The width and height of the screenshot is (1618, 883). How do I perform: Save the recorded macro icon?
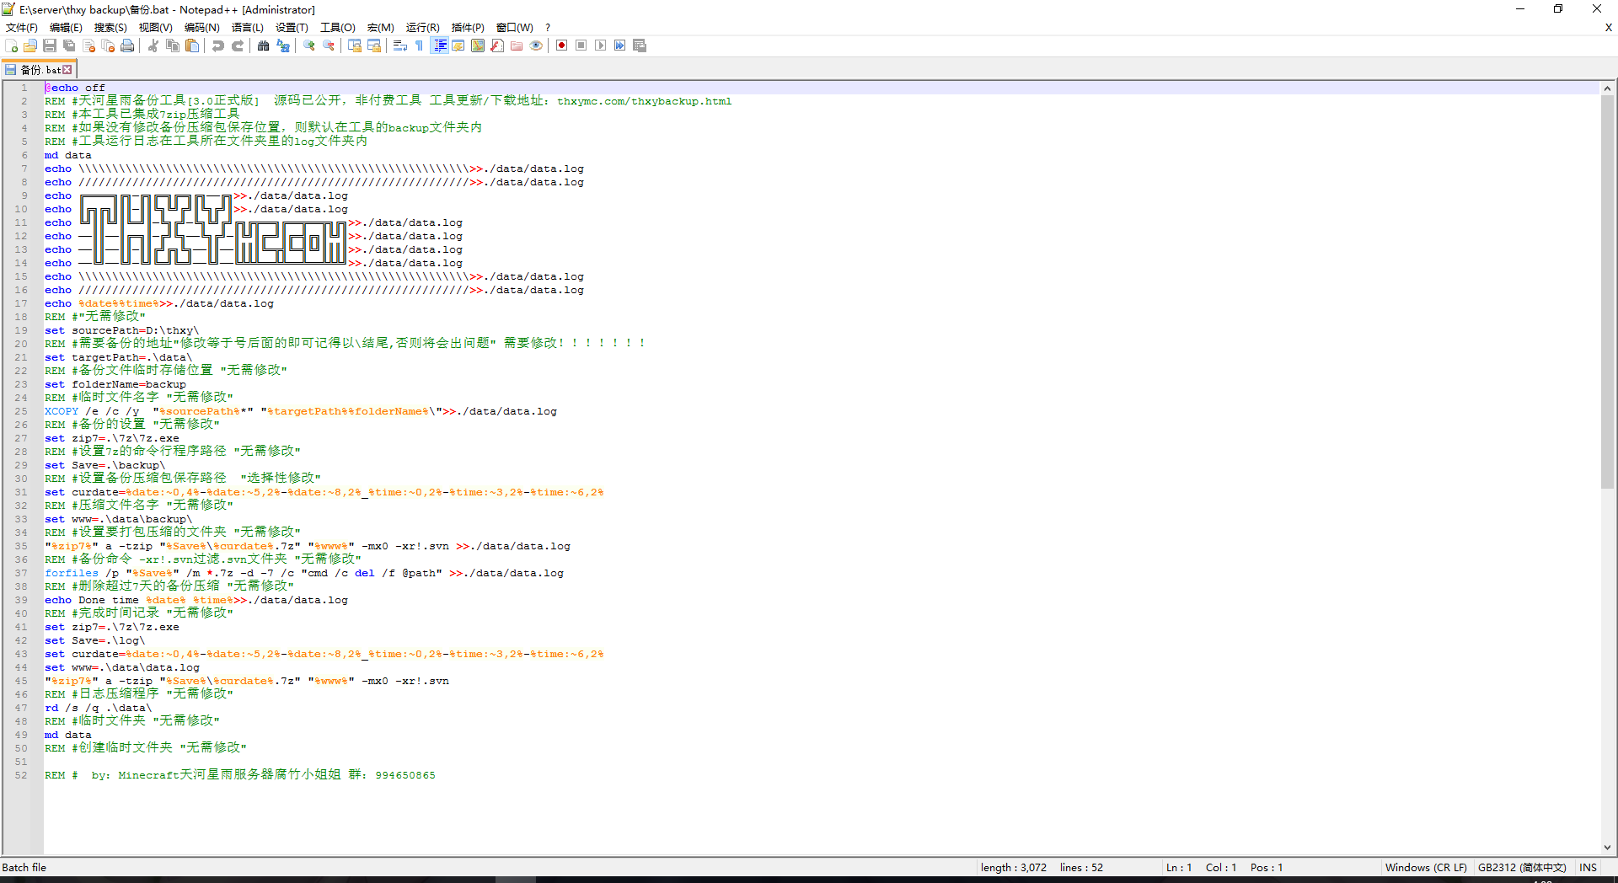[640, 45]
